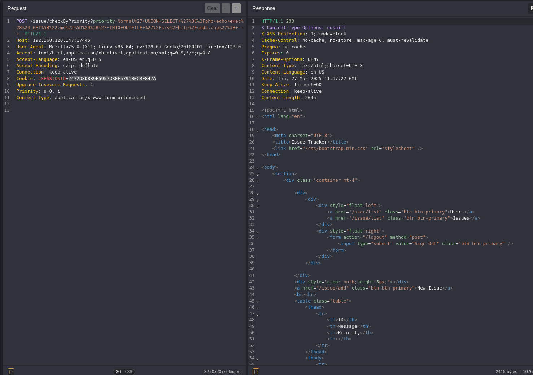Collapse the thead fold on line 46
Image resolution: width=533 pixels, height=375 pixels.
tap(257, 308)
